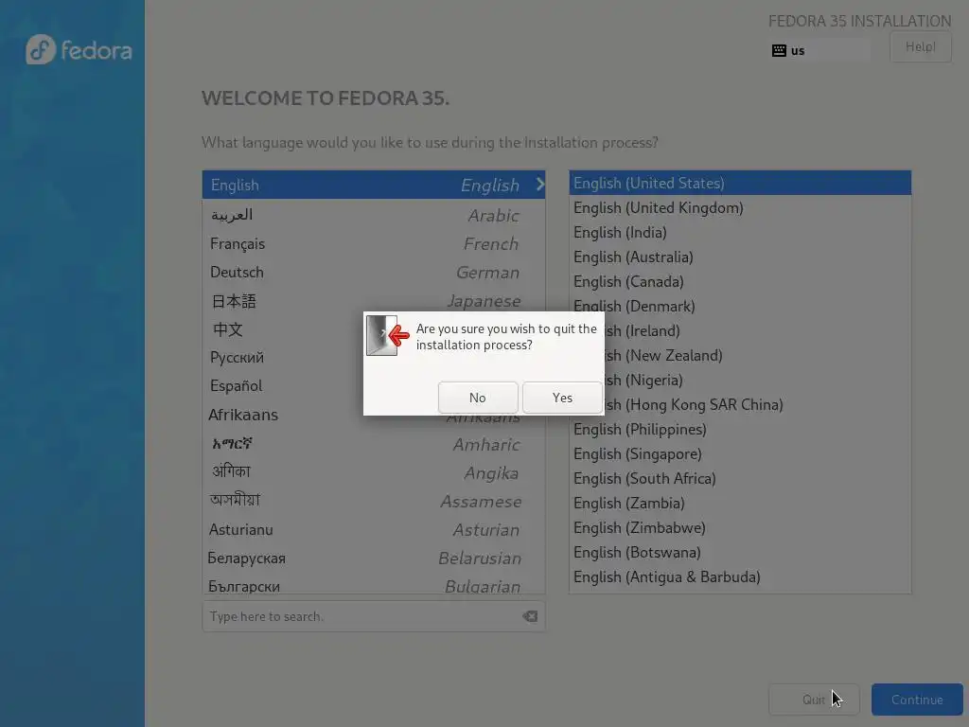Choose English (United States) locale
This screenshot has height=727, width=969.
point(740,183)
